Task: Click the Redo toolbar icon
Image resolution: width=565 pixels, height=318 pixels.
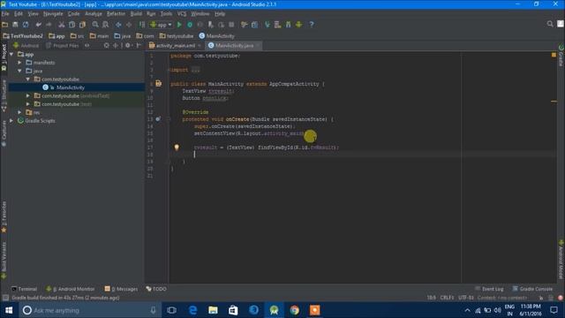Action: 49,25
